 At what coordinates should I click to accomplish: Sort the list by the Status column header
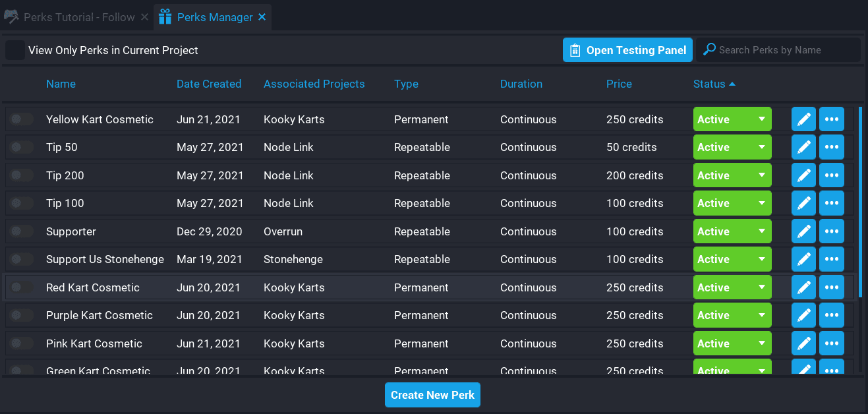(x=709, y=84)
